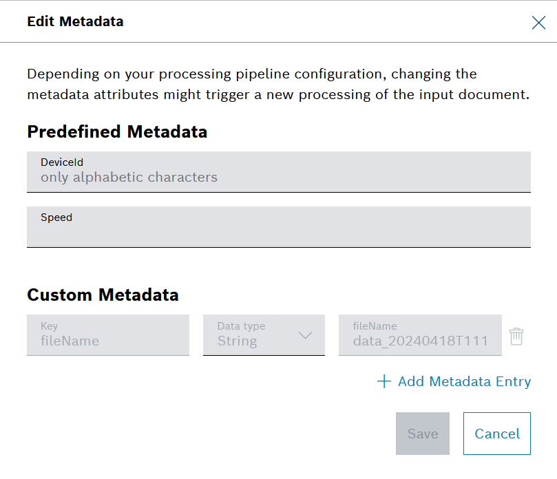The height and width of the screenshot is (479, 557).
Task: Click the Data type label text
Action: pyautogui.click(x=241, y=326)
